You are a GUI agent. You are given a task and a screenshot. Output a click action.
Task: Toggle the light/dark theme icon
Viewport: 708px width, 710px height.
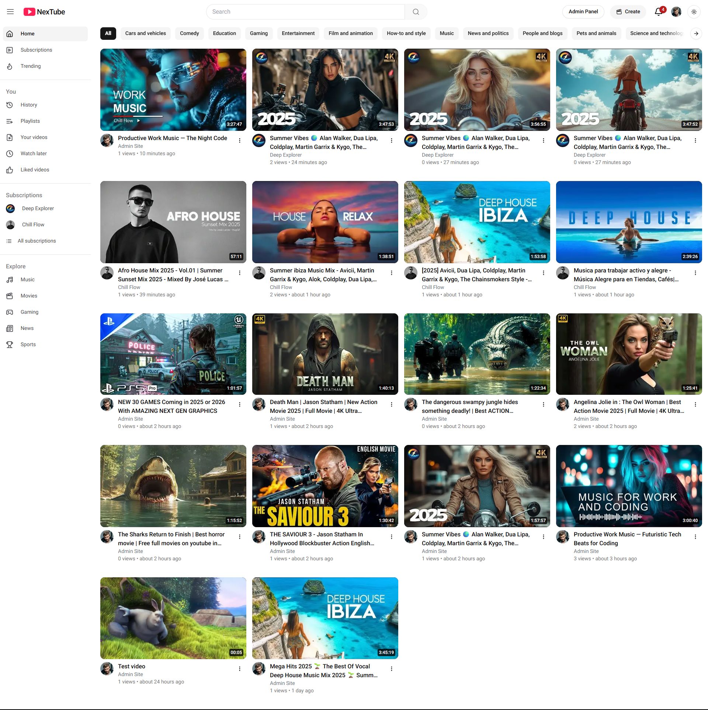click(694, 12)
